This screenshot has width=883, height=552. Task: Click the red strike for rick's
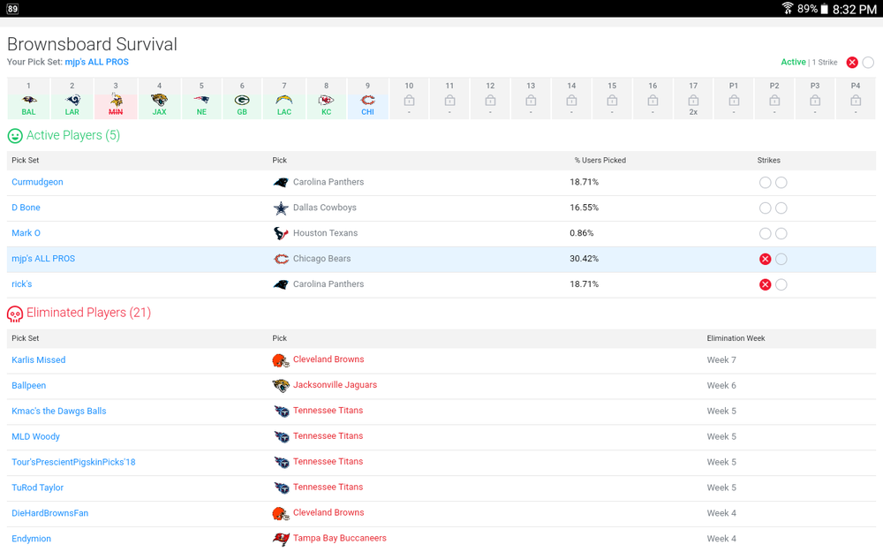click(x=765, y=284)
